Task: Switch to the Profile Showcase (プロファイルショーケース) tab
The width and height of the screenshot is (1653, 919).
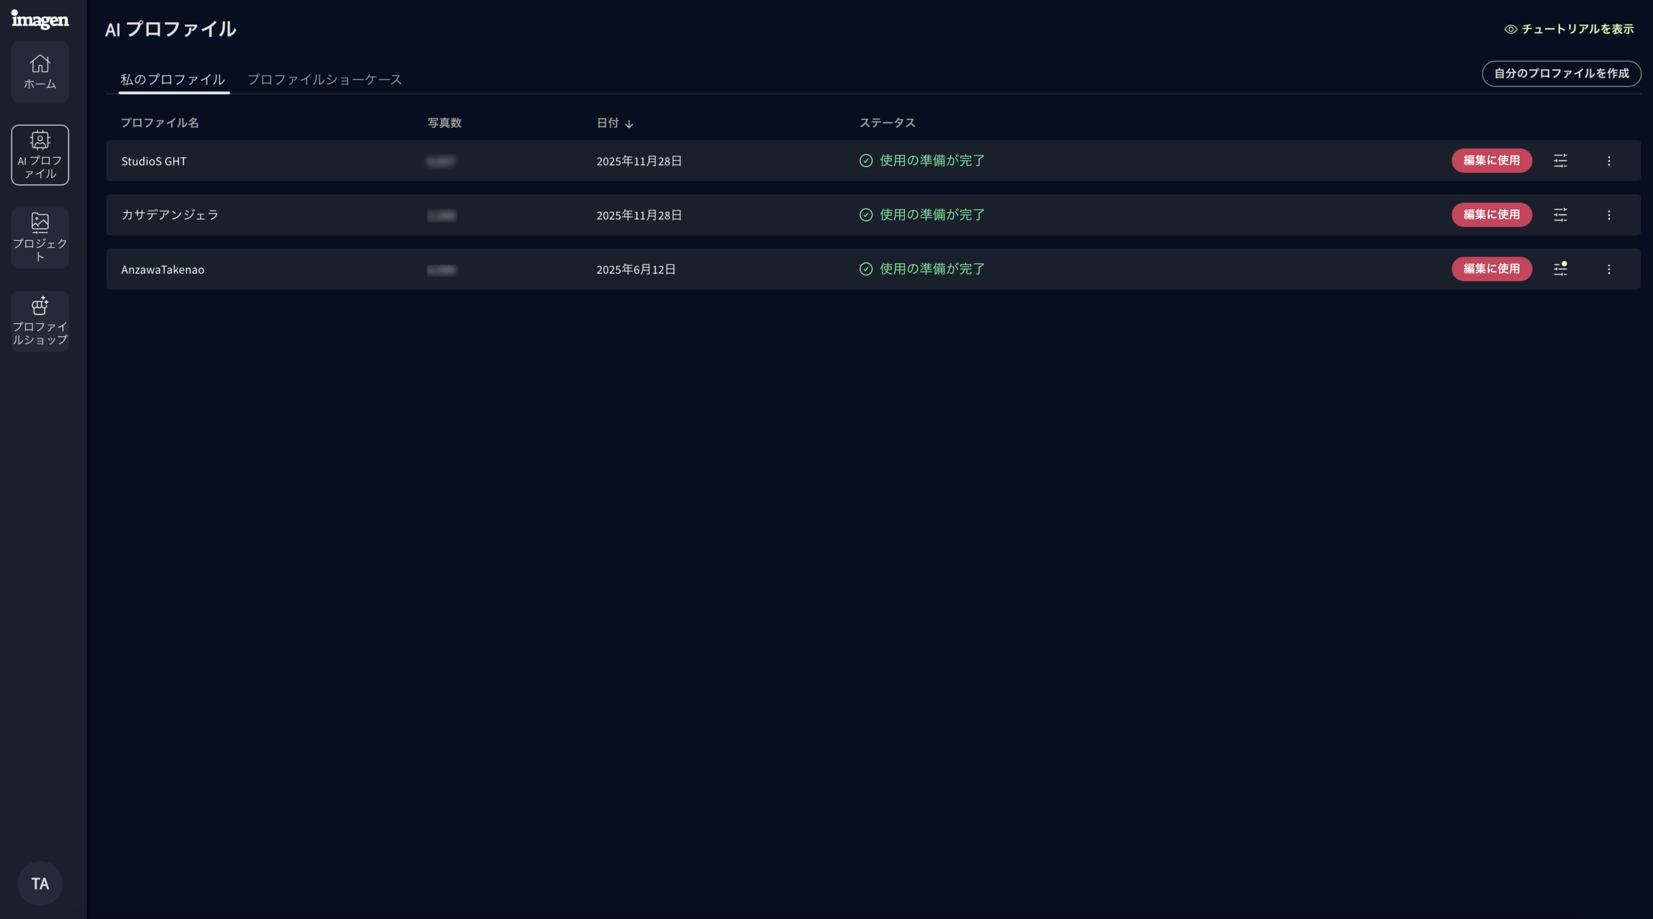Action: 325,79
